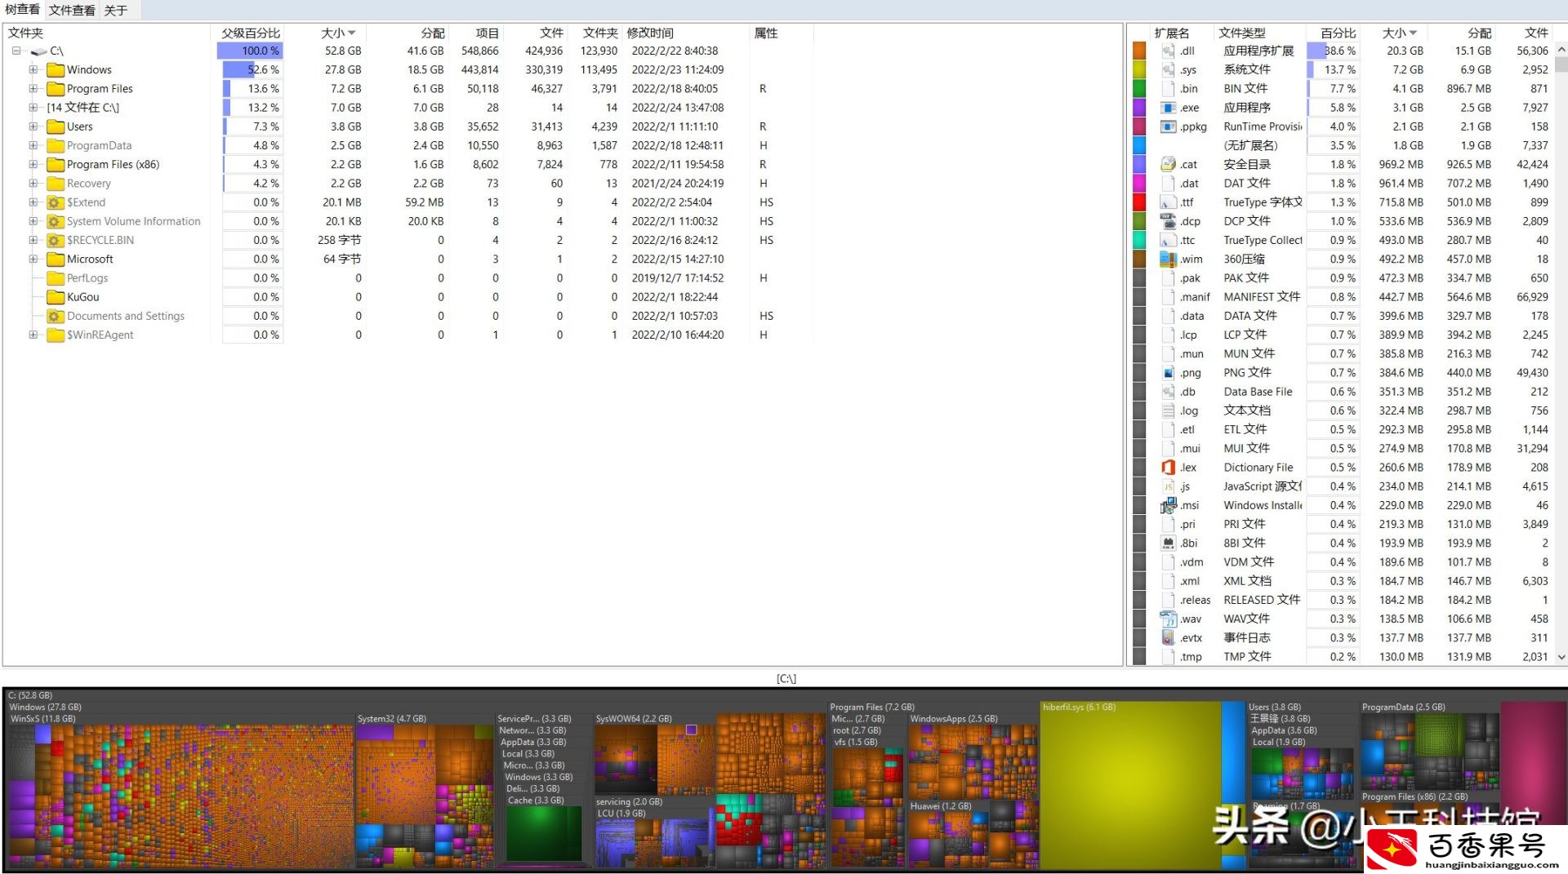The image size is (1568, 874).
Task: Select the WinSxS (11.8 GB) treemap label
Action: (43, 719)
